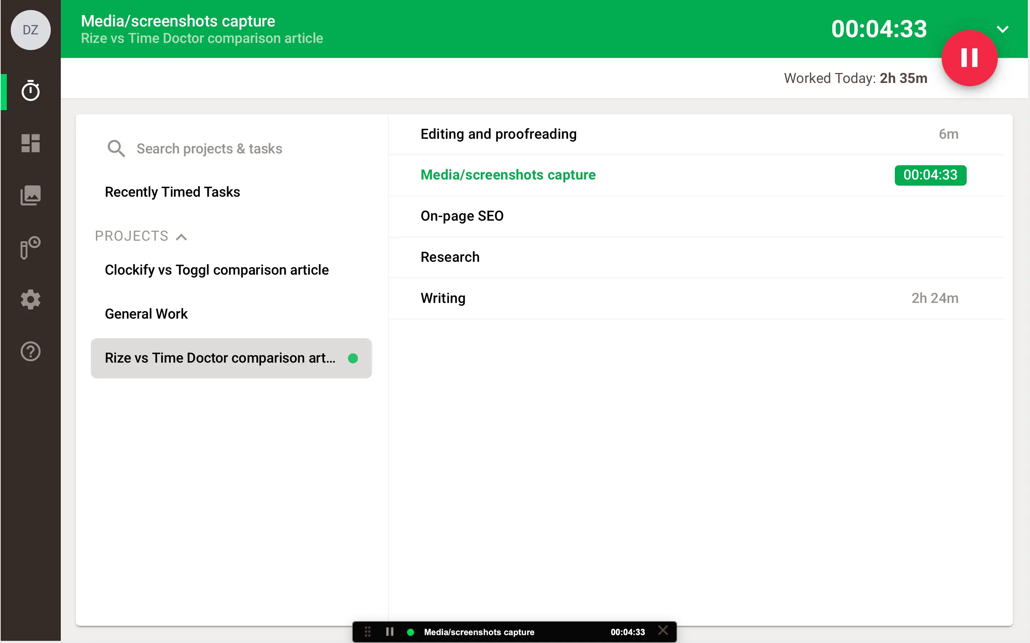Grab the mini widget drag handle

[x=367, y=632]
